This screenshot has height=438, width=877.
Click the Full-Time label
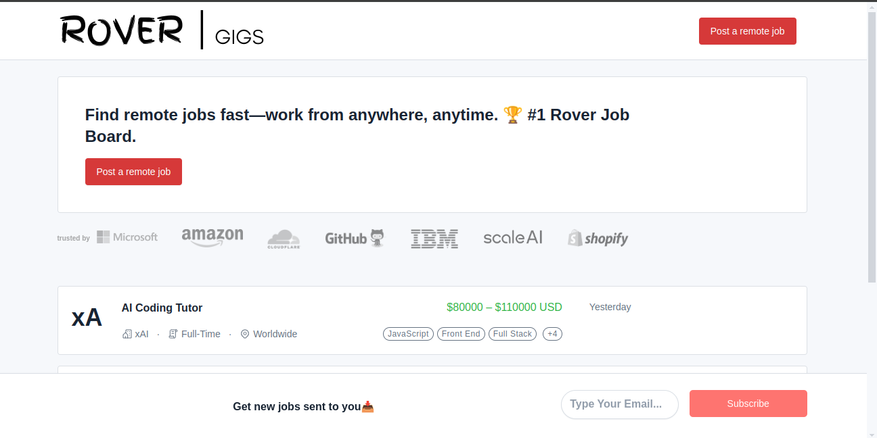coord(201,334)
